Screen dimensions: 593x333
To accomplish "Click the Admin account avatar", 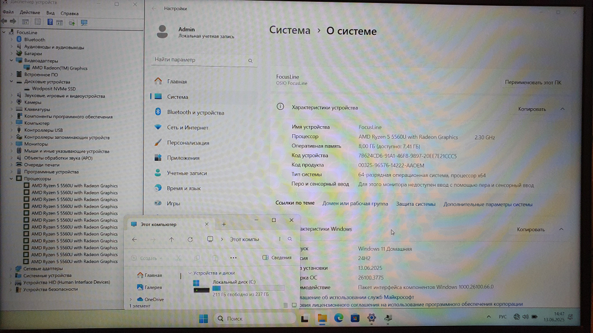I will tap(162, 32).
